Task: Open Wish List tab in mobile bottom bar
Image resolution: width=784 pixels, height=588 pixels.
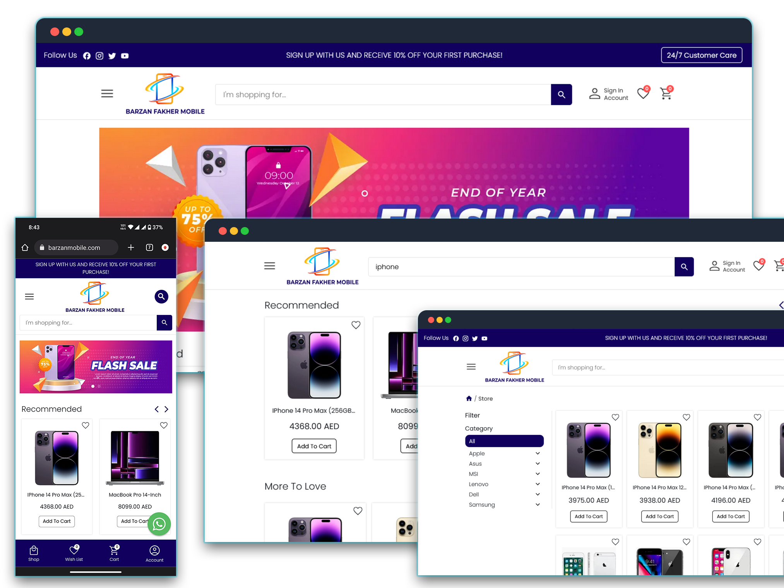Action: click(x=74, y=553)
